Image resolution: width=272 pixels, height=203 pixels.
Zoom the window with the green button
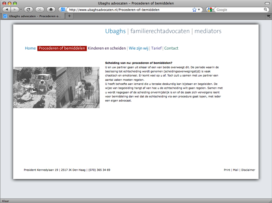(x=15, y=3)
